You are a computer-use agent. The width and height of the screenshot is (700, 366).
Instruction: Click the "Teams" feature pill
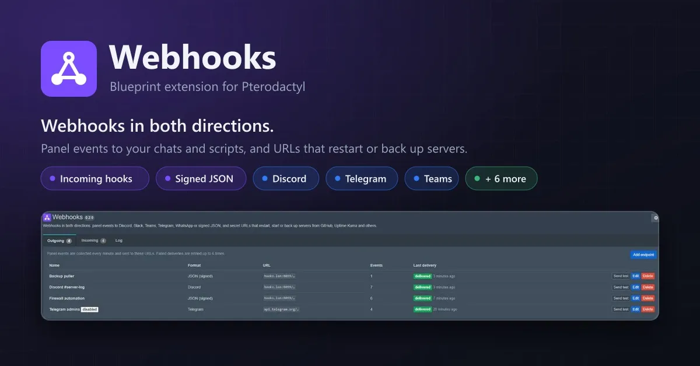click(432, 179)
